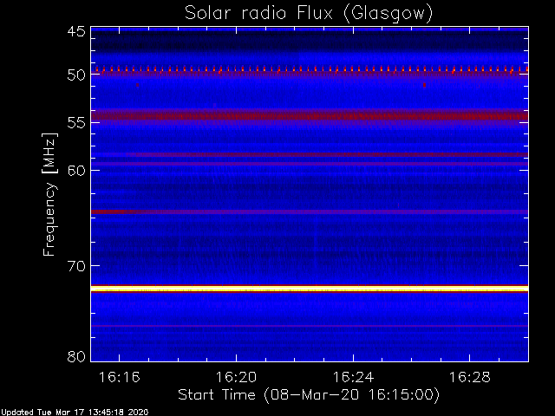Click the 16:28 time tick label
555x416 pixels.
470,377
